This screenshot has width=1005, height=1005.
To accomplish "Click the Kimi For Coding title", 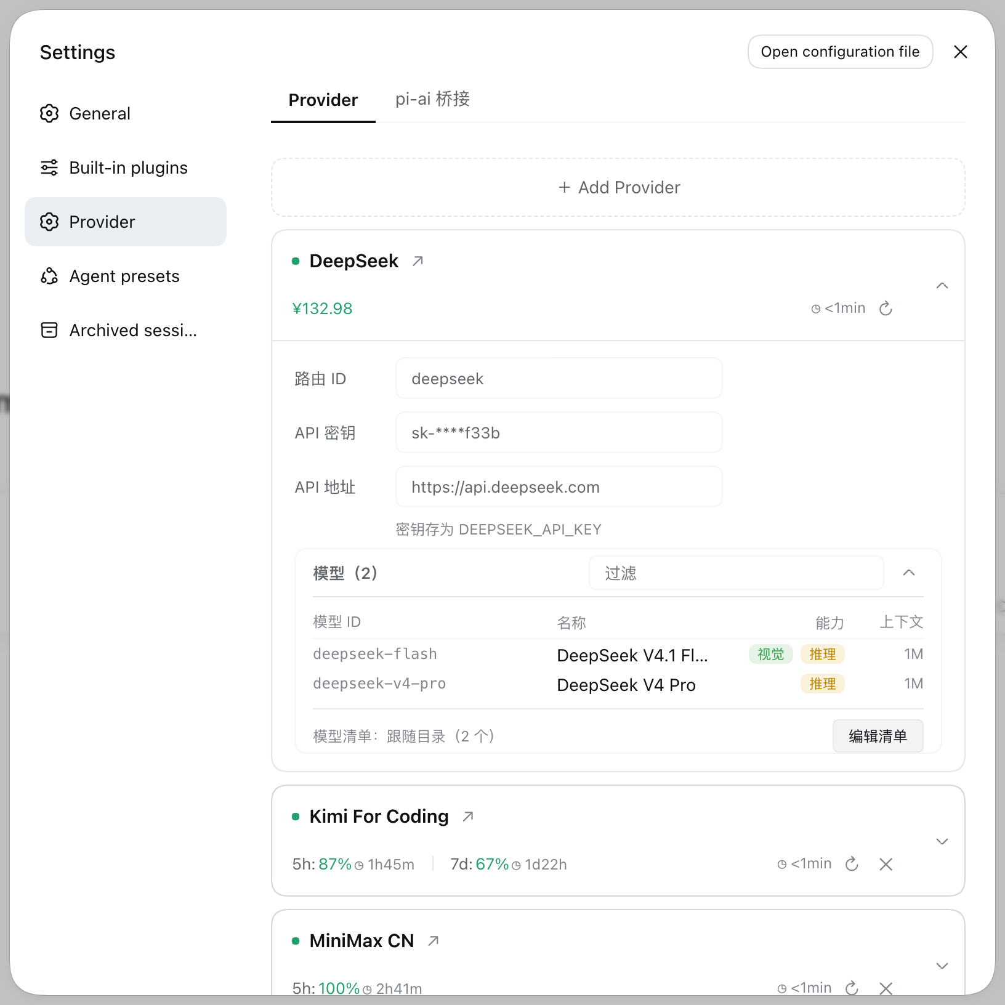I will coord(379,817).
